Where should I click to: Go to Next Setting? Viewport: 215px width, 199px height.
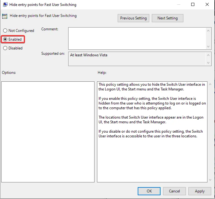(x=167, y=18)
